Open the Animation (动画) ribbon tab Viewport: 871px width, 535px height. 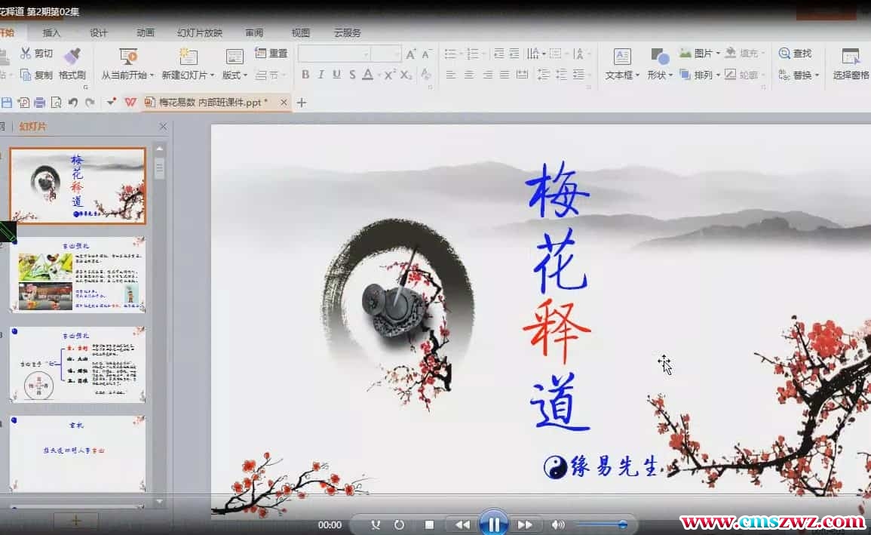click(145, 32)
